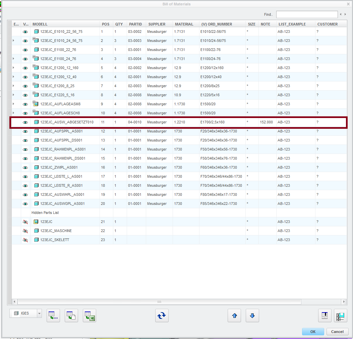The image size is (353, 339).
Task: Click assembly icon of hidden 123EJC
Action: [x=36, y=222]
